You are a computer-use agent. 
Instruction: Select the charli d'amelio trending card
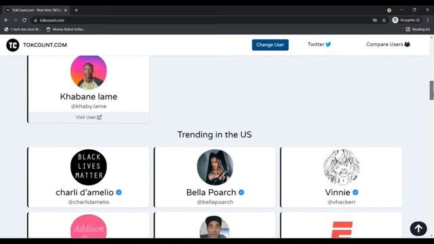pos(88,177)
